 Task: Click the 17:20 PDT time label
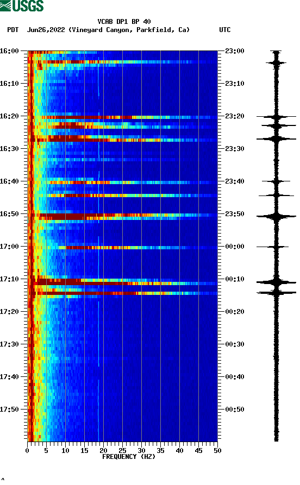coord(9,312)
